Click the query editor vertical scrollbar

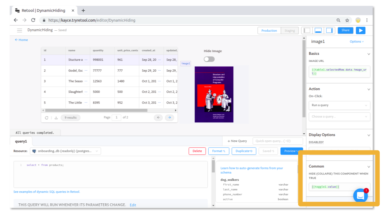pos(213,167)
